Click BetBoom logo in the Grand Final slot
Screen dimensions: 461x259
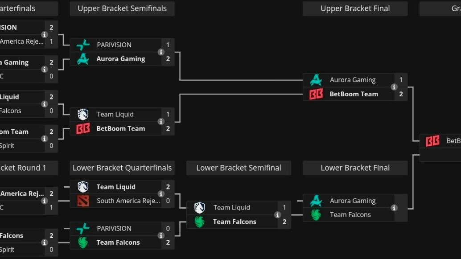pos(432,141)
